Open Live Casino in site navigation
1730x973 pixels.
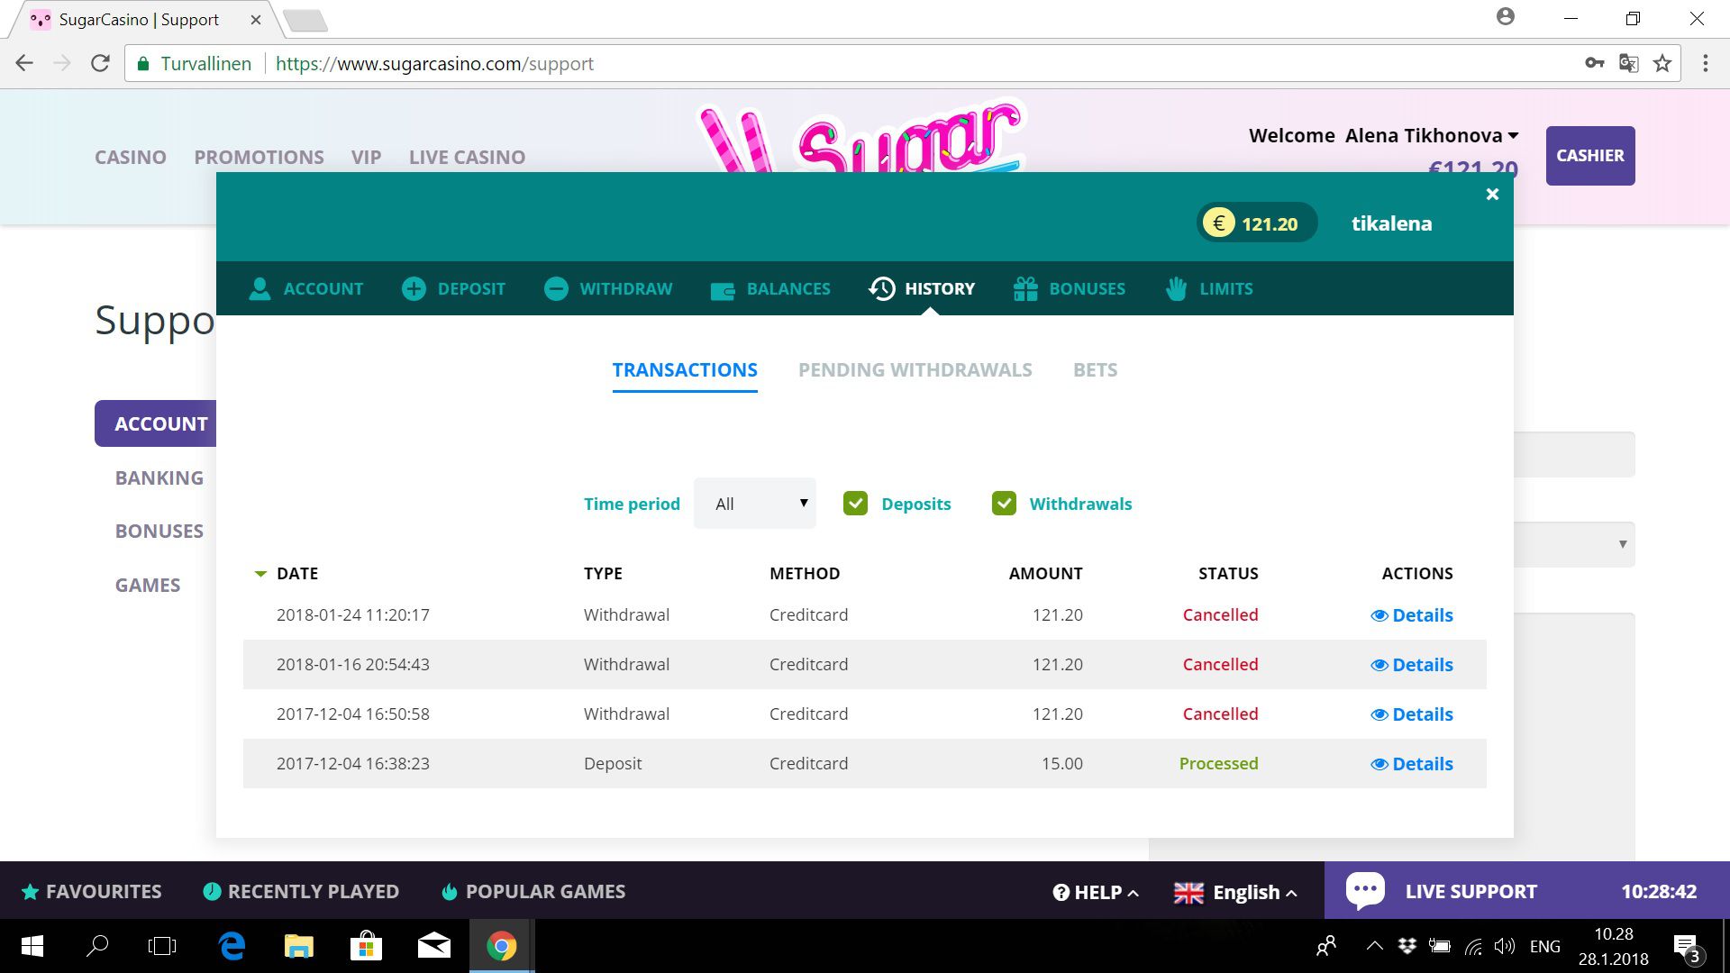467,157
